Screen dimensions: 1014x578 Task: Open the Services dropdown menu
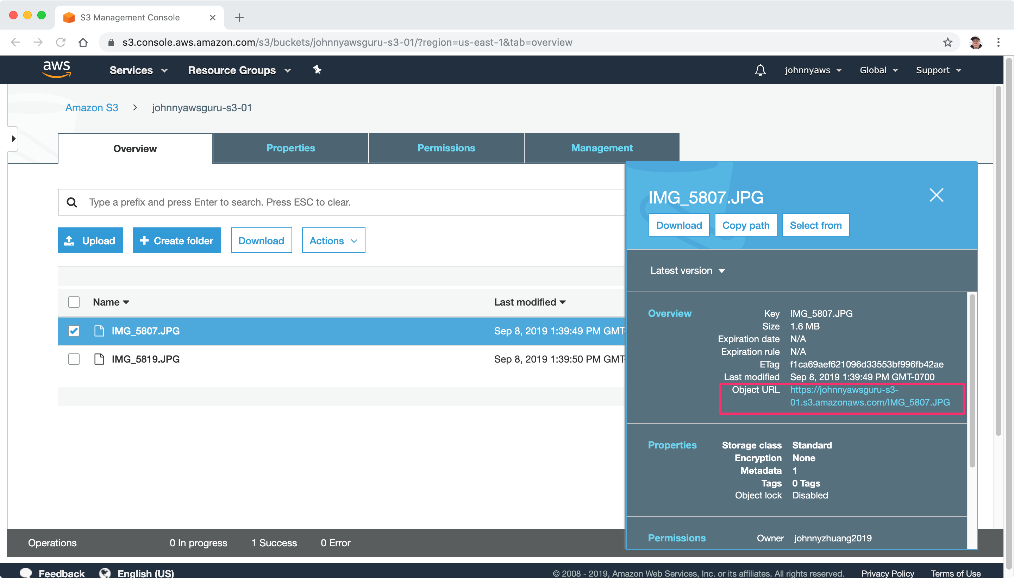tap(139, 70)
